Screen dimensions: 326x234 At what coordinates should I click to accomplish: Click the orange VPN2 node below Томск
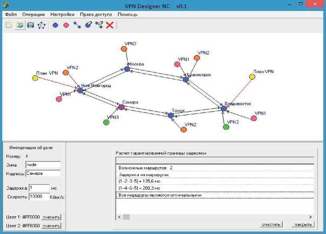point(183,130)
